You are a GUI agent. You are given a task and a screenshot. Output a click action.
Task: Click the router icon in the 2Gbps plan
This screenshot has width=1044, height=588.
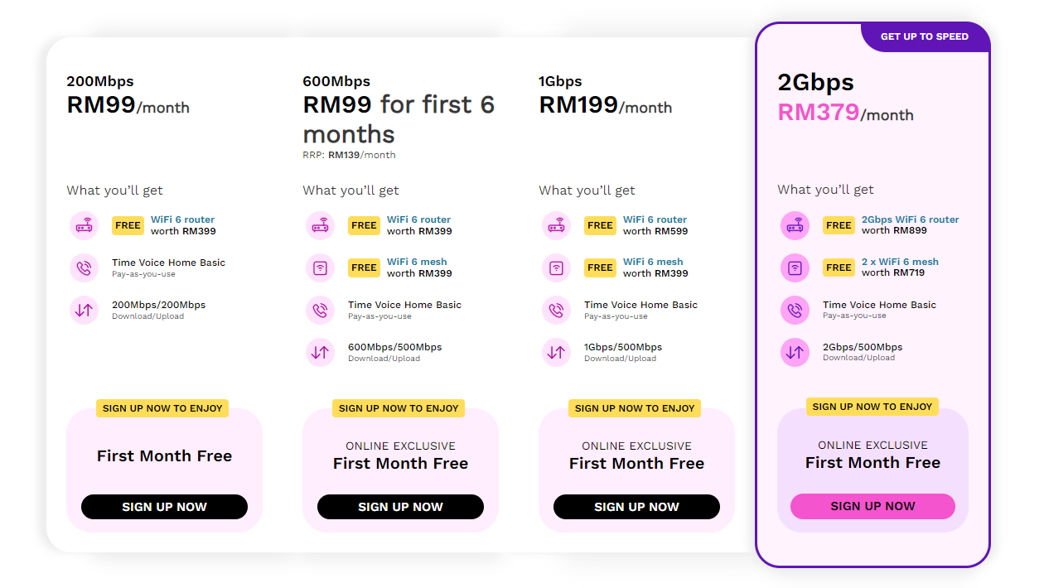(x=795, y=225)
